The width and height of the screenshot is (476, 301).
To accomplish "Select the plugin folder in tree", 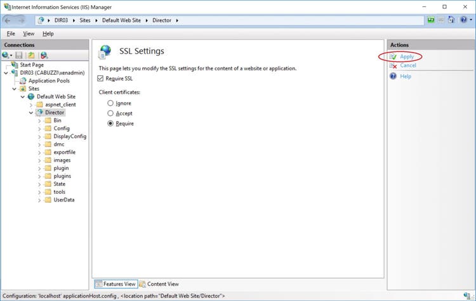I will 61,168.
